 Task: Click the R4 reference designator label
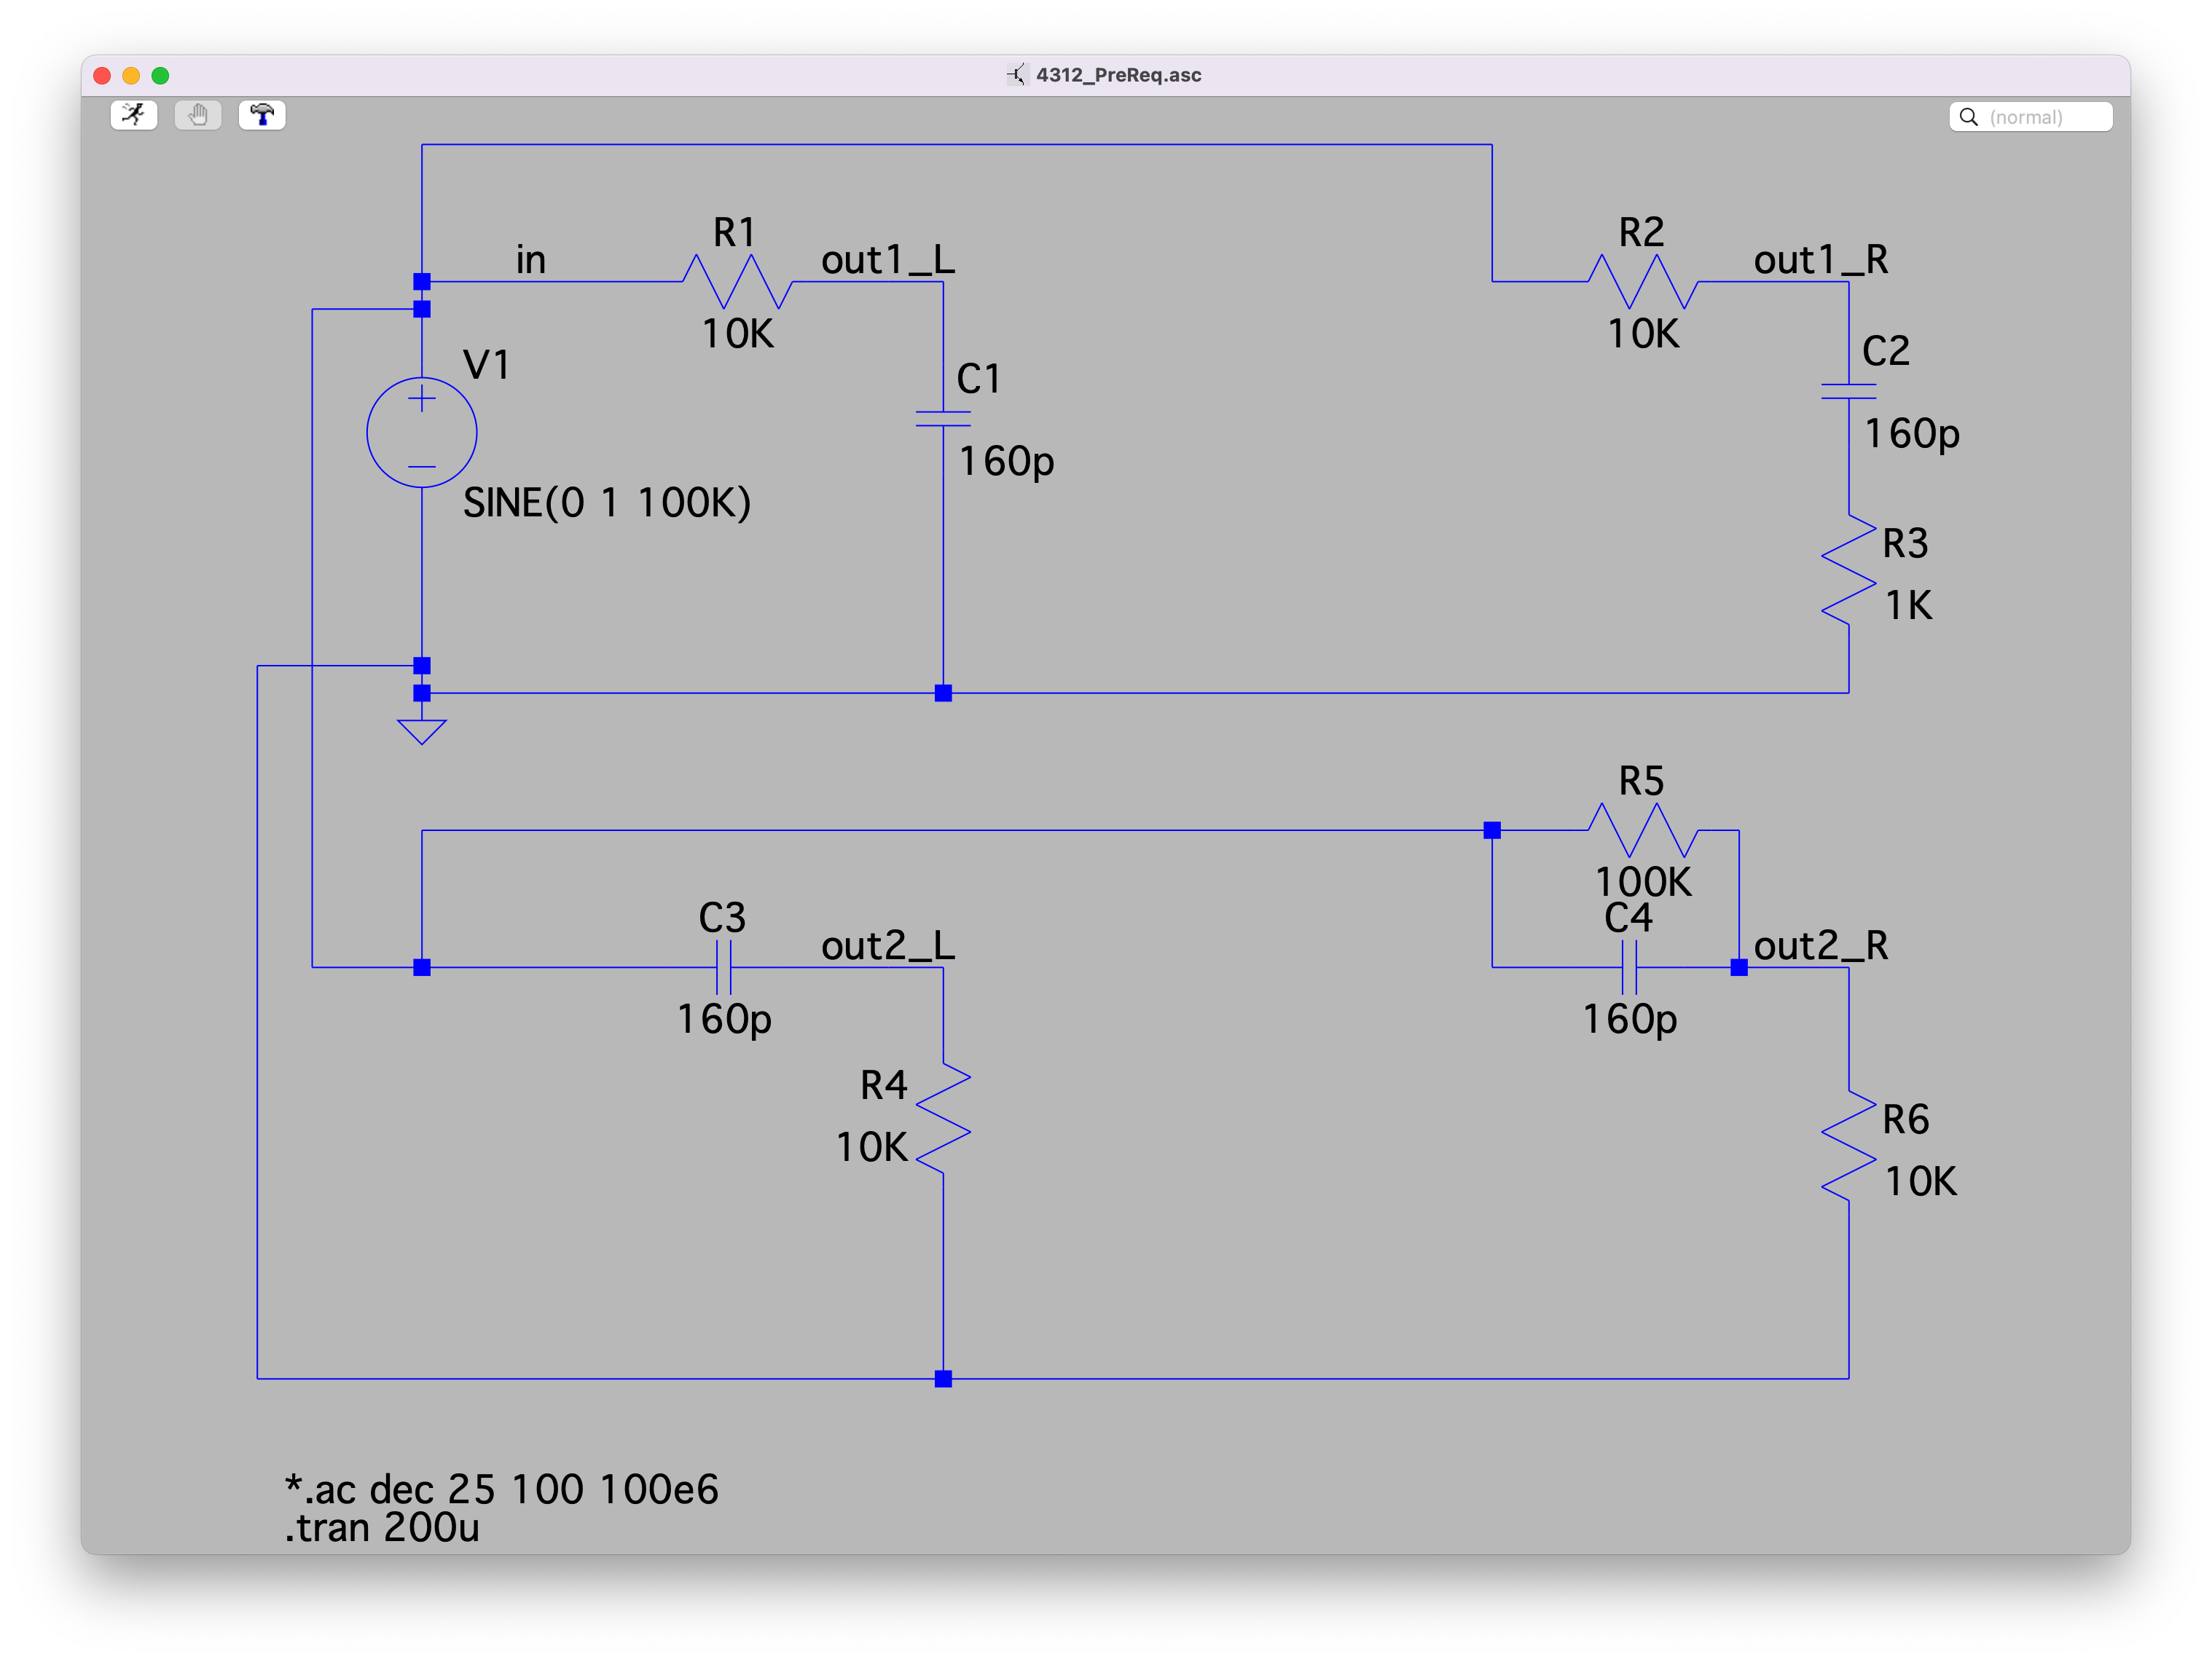(884, 1085)
